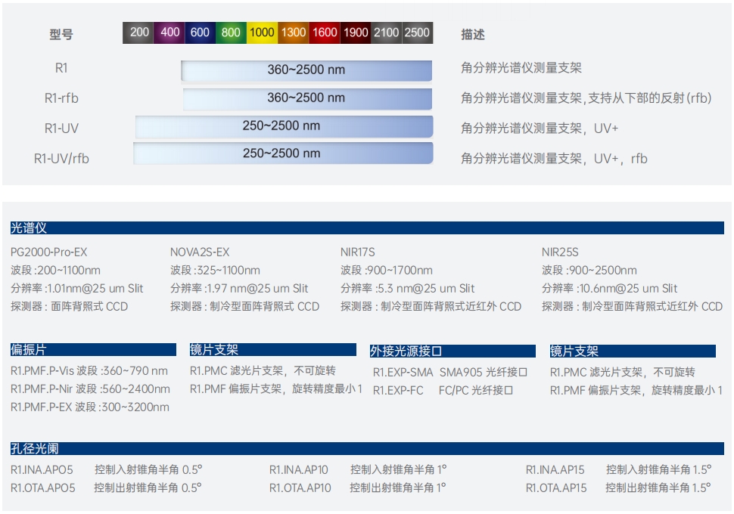Click the R1.EXP-FC part number

(x=398, y=391)
